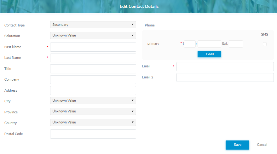
Task: Focus the phone Ext field
Action: click(x=236, y=44)
